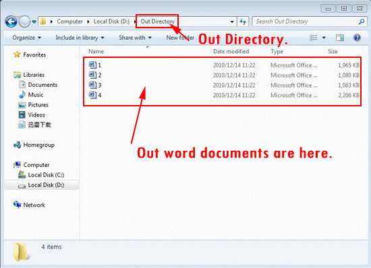Click the 4 items status text
The image size is (371, 268).
(x=51, y=246)
